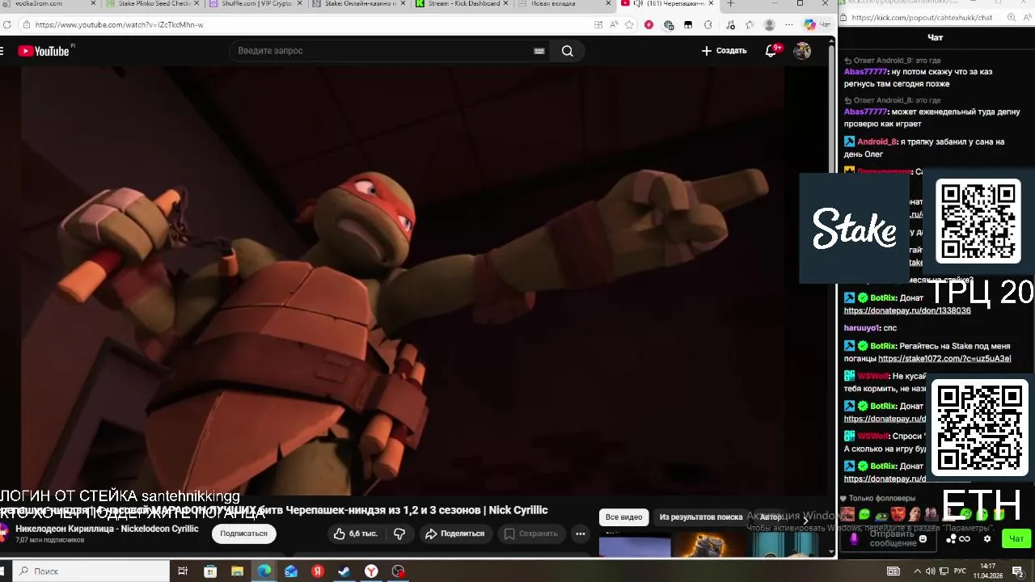Add this page to favorites star
This screenshot has height=582, width=1035.
[630, 25]
